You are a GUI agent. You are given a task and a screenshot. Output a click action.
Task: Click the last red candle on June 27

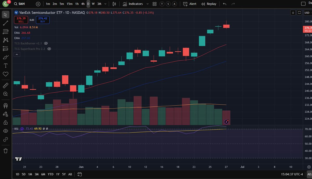pos(226,26)
